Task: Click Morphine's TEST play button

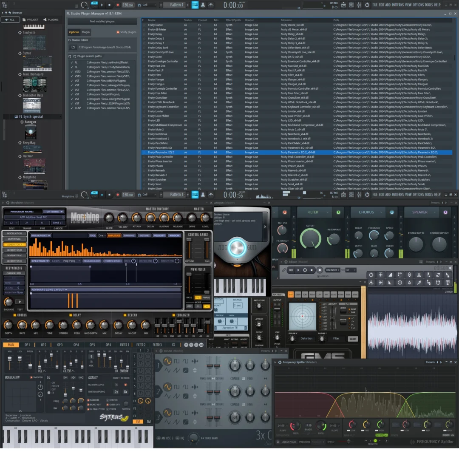Action: point(20,302)
